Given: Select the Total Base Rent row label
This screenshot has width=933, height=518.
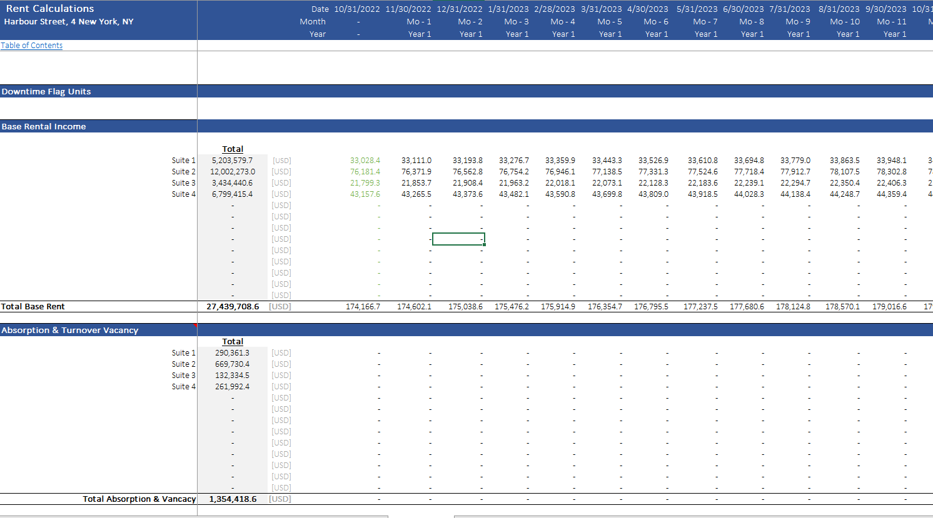Looking at the screenshot, I should coord(33,307).
